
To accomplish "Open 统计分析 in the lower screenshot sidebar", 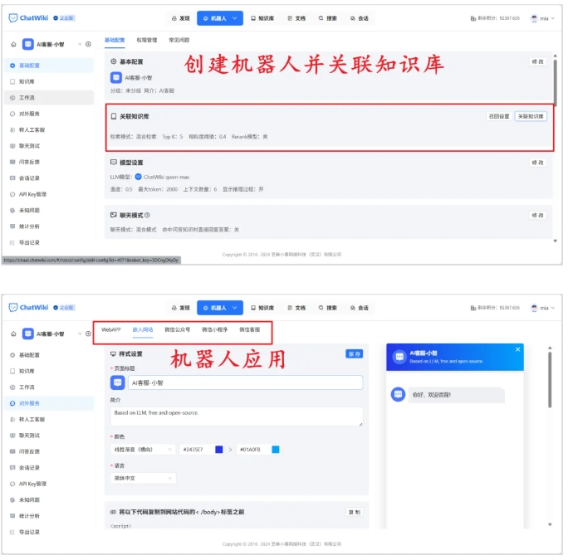I will (x=49, y=516).
